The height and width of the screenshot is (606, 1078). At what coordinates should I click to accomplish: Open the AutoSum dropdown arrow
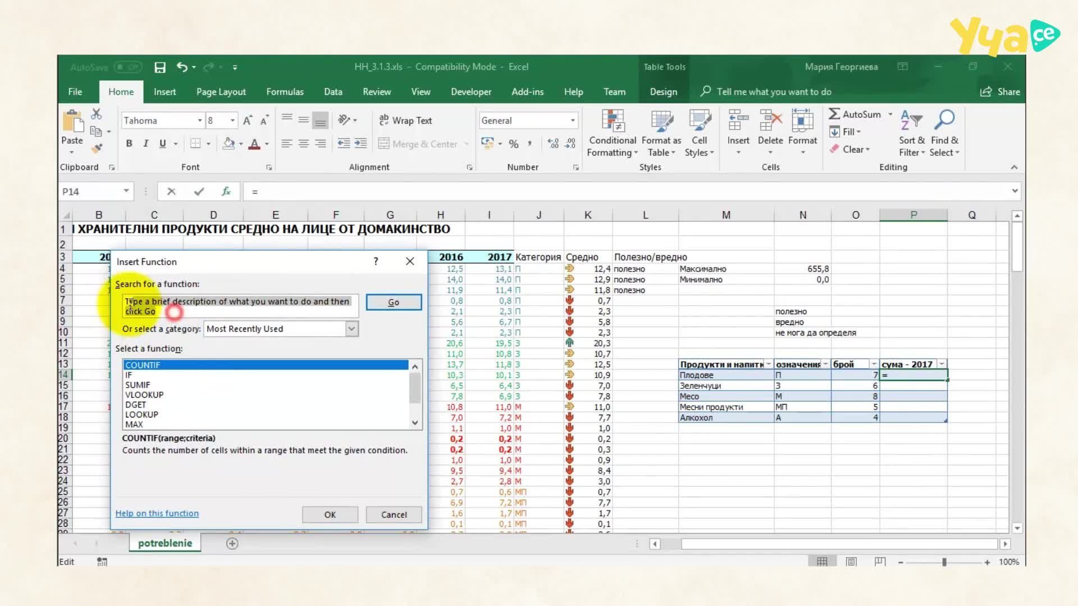pos(890,114)
